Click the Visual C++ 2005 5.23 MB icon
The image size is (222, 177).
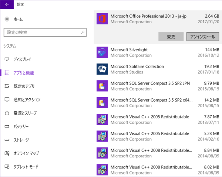tap(102, 136)
